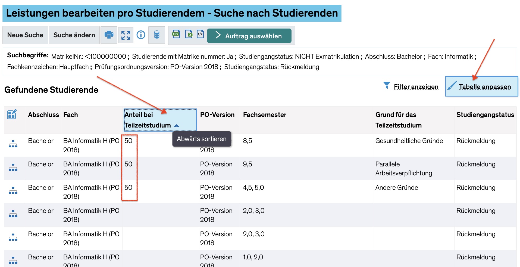Export results as Excel file
The width and height of the screenshot is (520, 267).
point(189,34)
